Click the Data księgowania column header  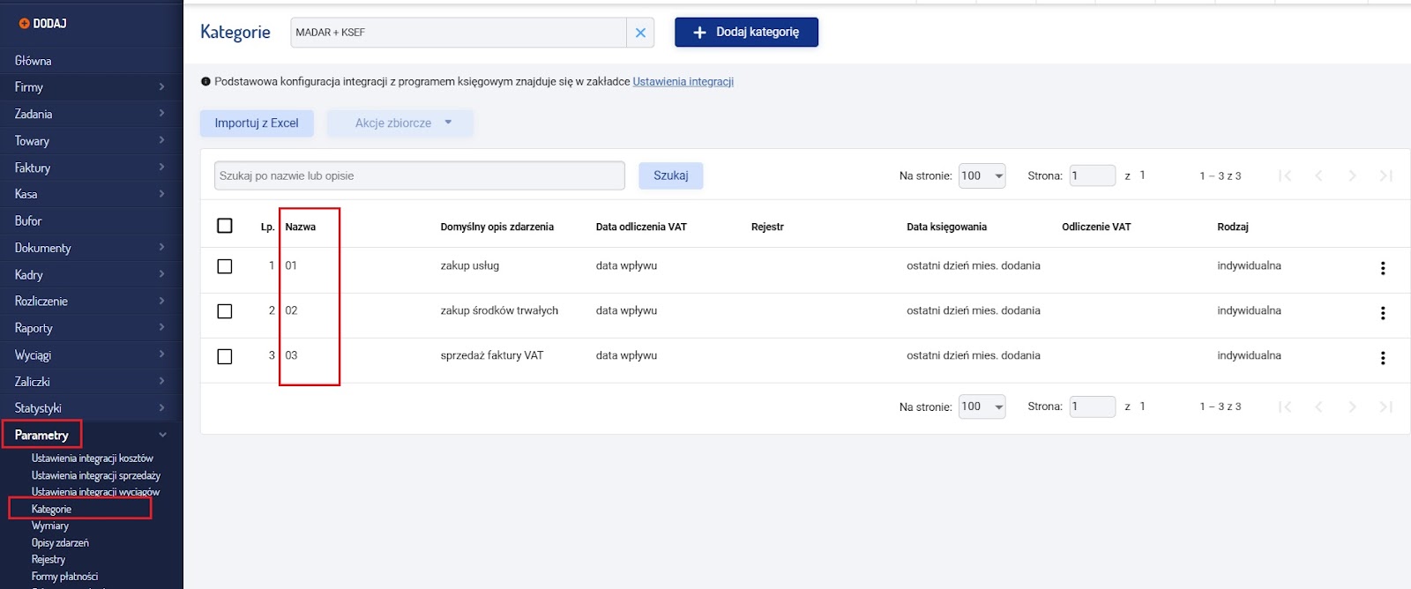pos(946,227)
